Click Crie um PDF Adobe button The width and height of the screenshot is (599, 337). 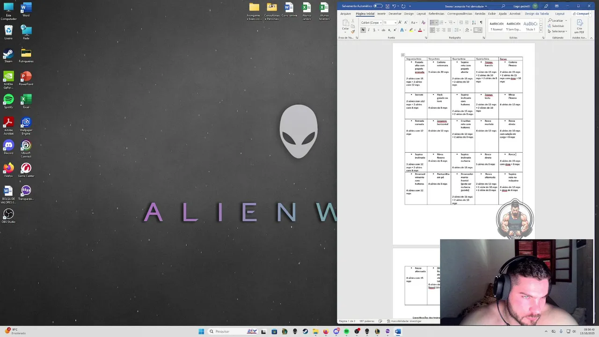tap(579, 27)
